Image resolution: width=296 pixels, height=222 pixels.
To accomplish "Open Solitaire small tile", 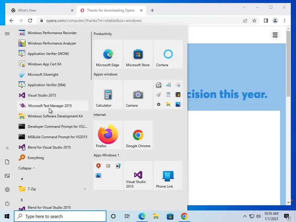I will pyautogui.click(x=118, y=166).
